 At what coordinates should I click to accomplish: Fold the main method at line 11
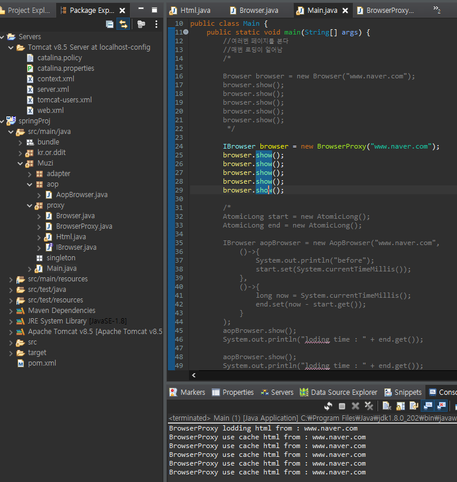click(x=185, y=32)
